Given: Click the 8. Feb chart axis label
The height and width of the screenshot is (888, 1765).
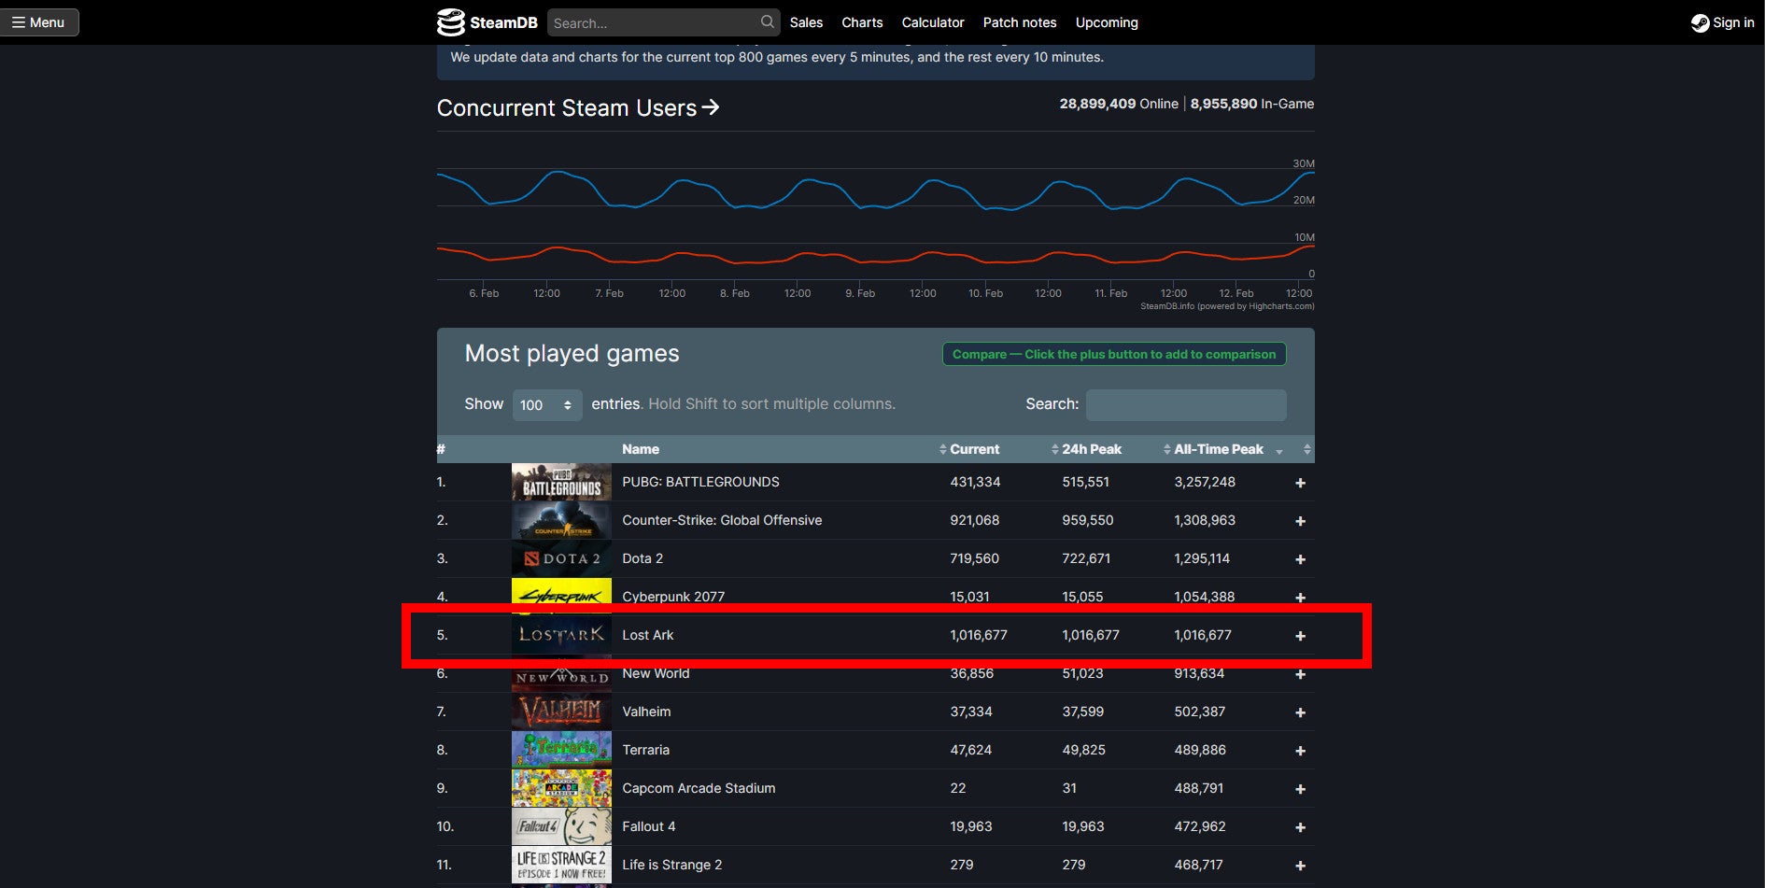Looking at the screenshot, I should [734, 293].
